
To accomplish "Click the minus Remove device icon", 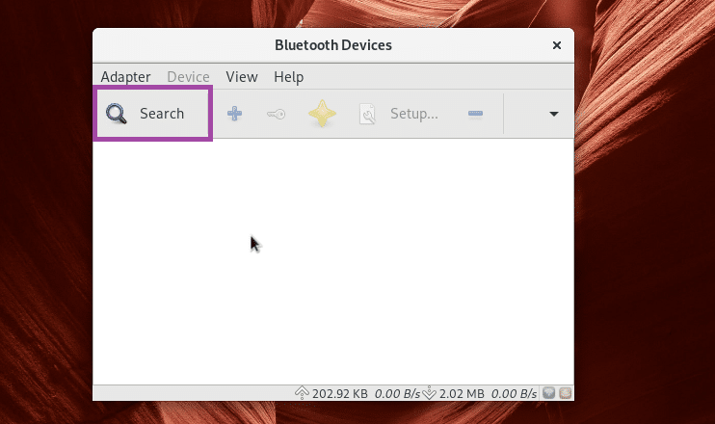I will coord(475,114).
